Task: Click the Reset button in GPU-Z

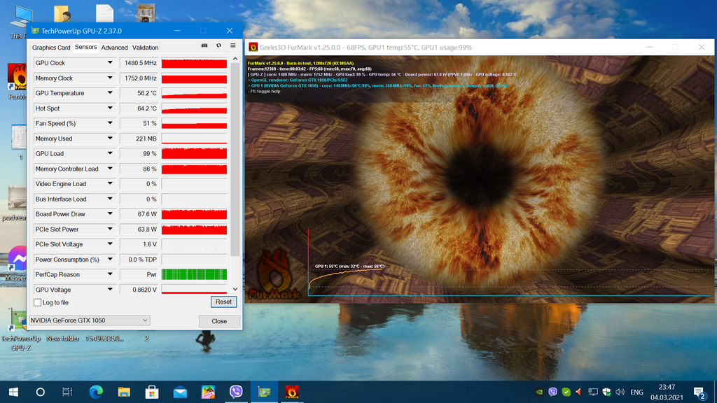Action: pyautogui.click(x=223, y=302)
